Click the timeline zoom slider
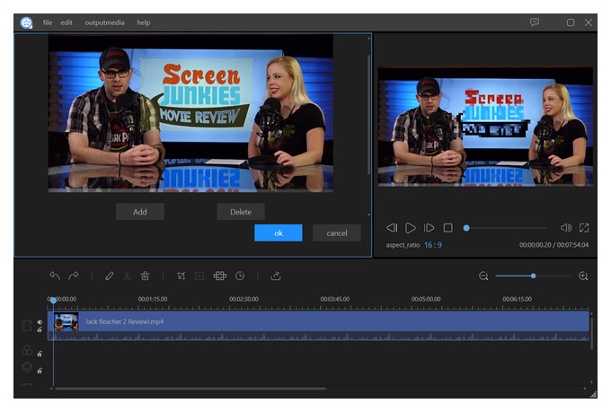The image size is (611, 412). click(x=533, y=276)
